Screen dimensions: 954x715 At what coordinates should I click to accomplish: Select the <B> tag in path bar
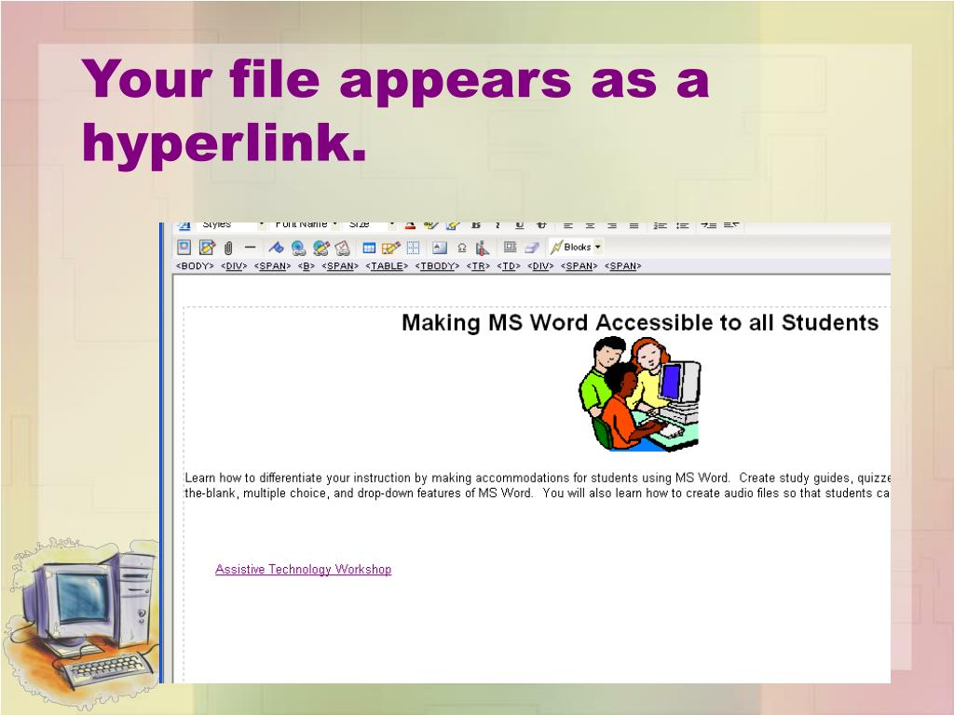pos(306,265)
